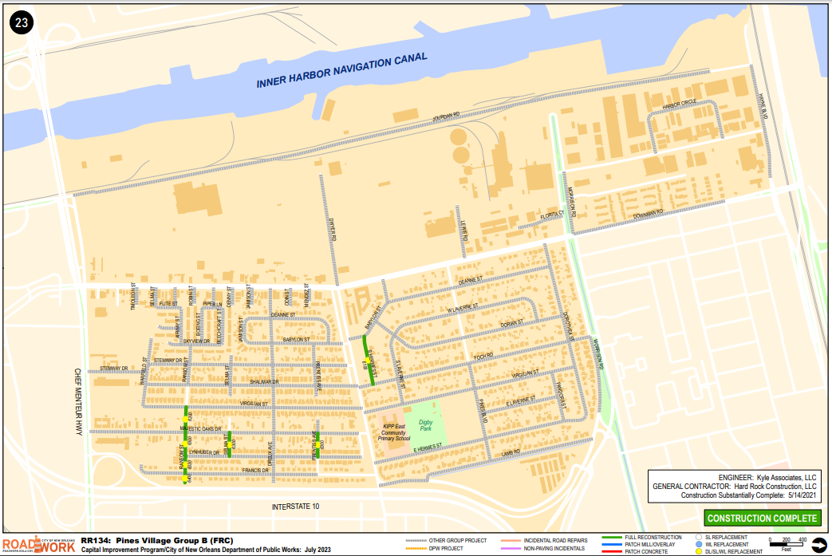
Task: Click the yellow marker at Ransom St 6400 block
Action: (184, 479)
